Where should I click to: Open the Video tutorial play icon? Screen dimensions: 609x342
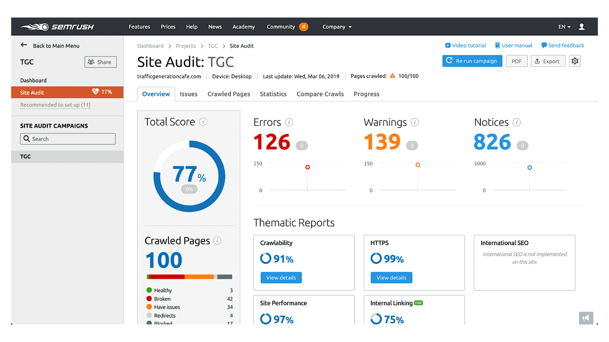[448, 45]
